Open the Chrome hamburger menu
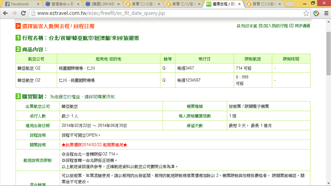Screen dimensions: 331x186 [326, 13]
